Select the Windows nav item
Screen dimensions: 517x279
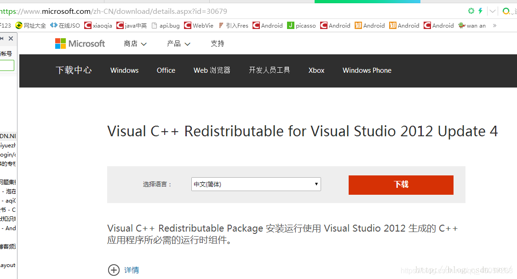124,70
